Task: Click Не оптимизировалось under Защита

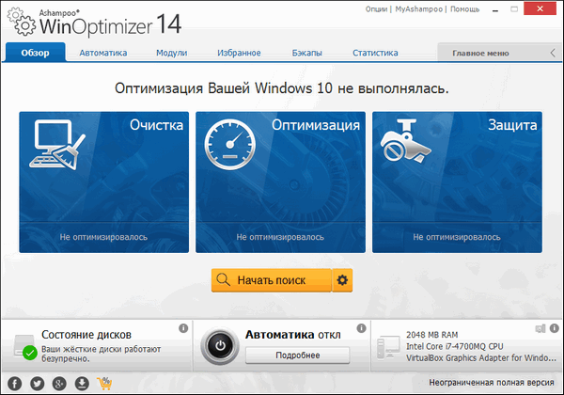Action: pos(457,237)
